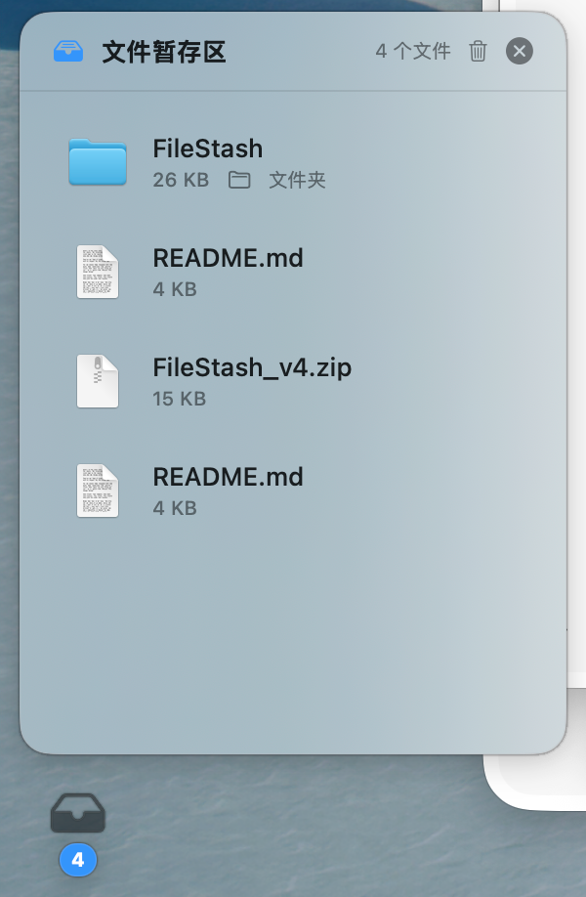The width and height of the screenshot is (586, 897).
Task: Click the blue tray icon beside 文件暂存区
Action: [68, 52]
